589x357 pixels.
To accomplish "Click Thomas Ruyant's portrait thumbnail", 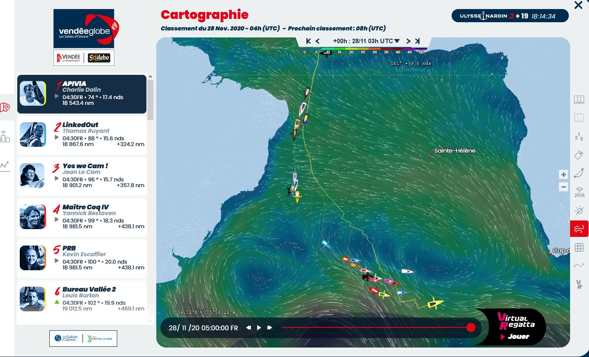I will 32,134.
